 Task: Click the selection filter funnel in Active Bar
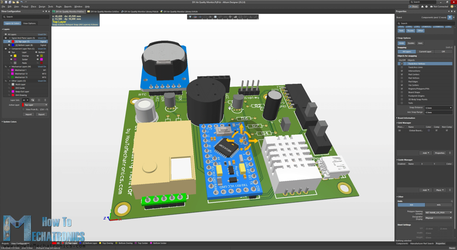point(190,17)
